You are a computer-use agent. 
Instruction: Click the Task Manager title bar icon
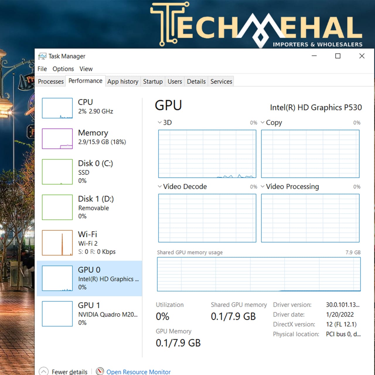(x=42, y=56)
